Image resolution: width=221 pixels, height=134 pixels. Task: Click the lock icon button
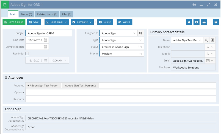click(189, 22)
